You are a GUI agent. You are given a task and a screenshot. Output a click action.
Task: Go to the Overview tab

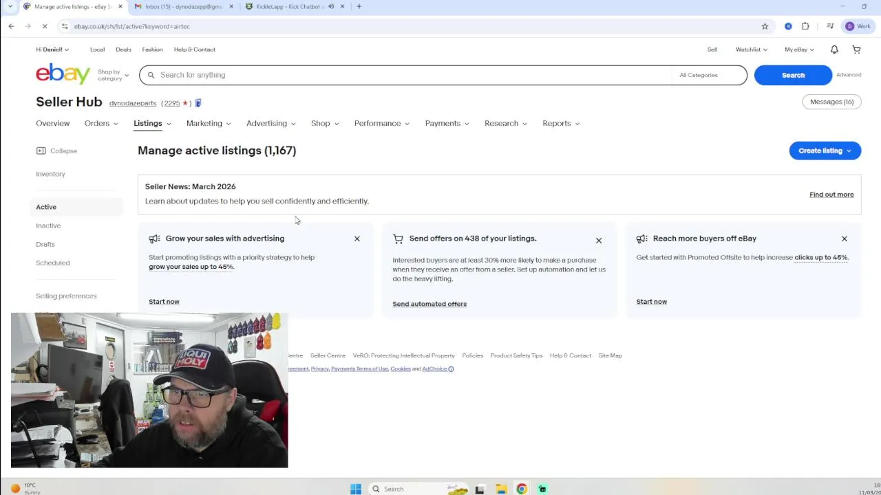53,123
